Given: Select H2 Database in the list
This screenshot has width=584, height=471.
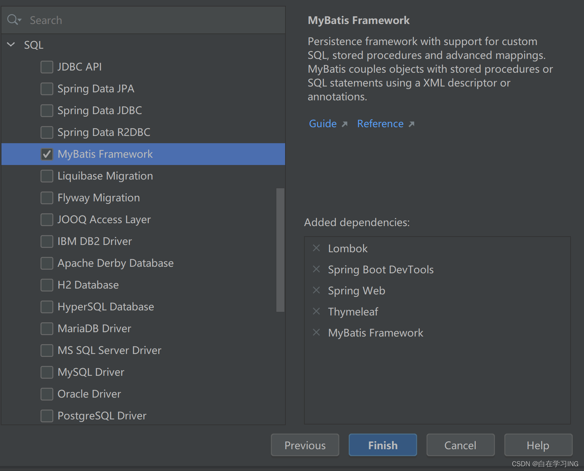Looking at the screenshot, I should point(88,285).
